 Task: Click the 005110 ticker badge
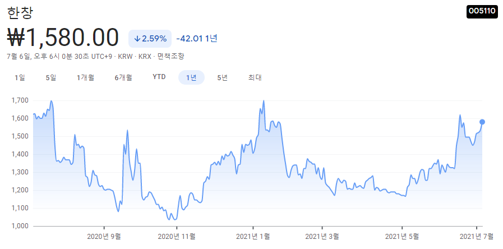pyautogui.click(x=482, y=11)
